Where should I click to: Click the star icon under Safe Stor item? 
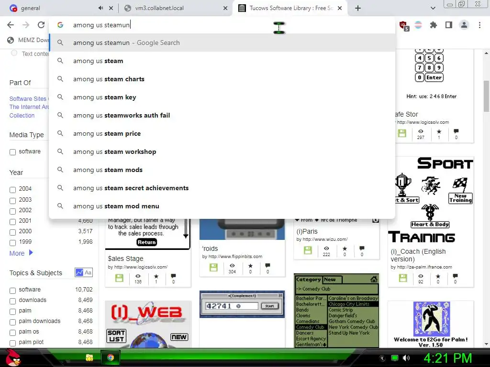[x=439, y=131]
